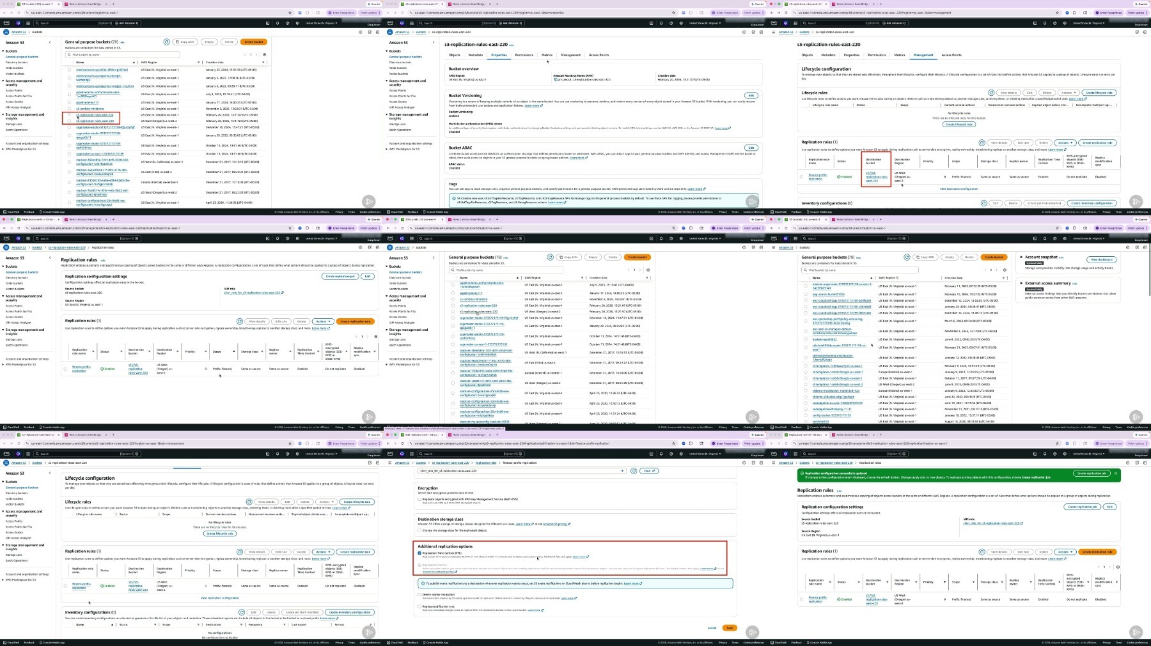Open replication table settings gear in bottom-right window
Viewport: 1151px width, 646px height.
1118,567
